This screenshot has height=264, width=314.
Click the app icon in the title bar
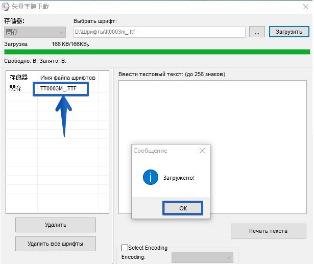coord(7,6)
